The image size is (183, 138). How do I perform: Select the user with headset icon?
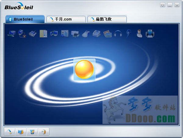139,33
